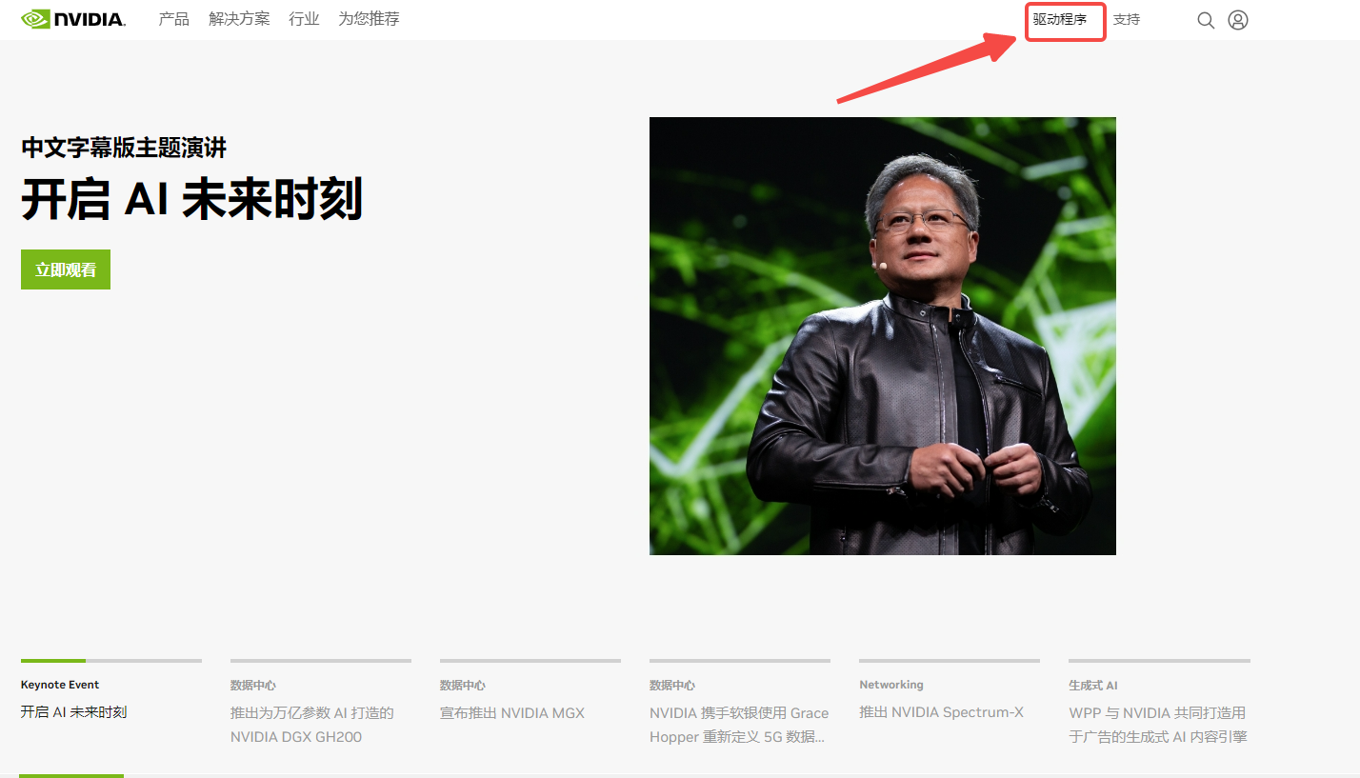Select the 推出 NVIDIA Spectrum-X carousel item

[x=941, y=712]
